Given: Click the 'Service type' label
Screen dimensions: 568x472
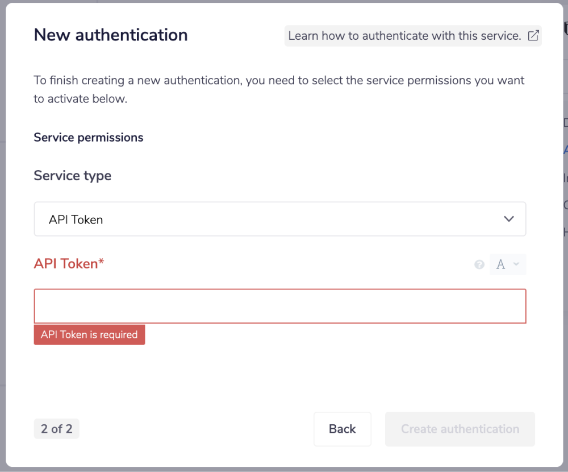Looking at the screenshot, I should (x=72, y=176).
